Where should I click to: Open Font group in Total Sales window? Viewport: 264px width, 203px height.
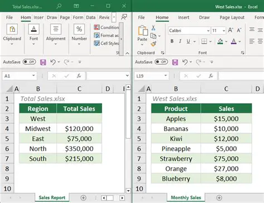pyautogui.click(x=33, y=35)
